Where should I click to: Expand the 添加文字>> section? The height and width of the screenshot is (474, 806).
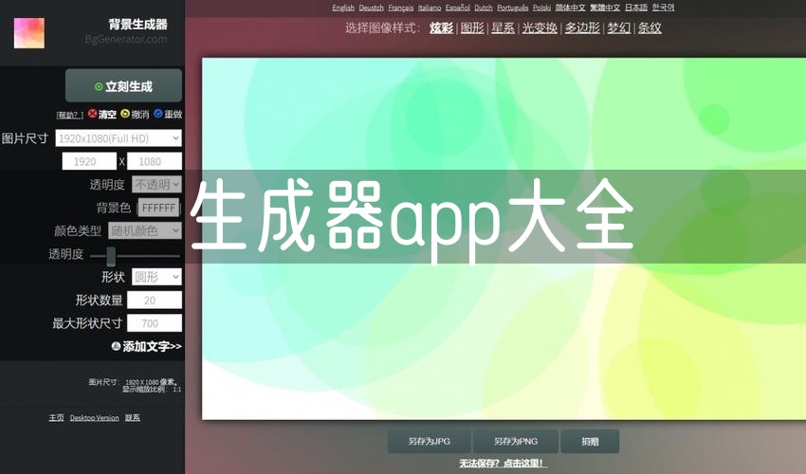click(146, 347)
